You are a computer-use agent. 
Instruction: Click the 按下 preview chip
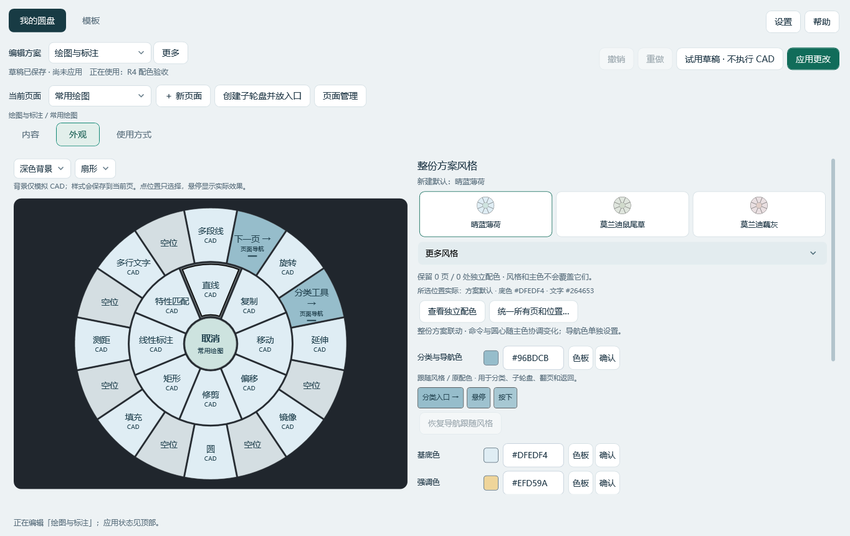pyautogui.click(x=505, y=397)
